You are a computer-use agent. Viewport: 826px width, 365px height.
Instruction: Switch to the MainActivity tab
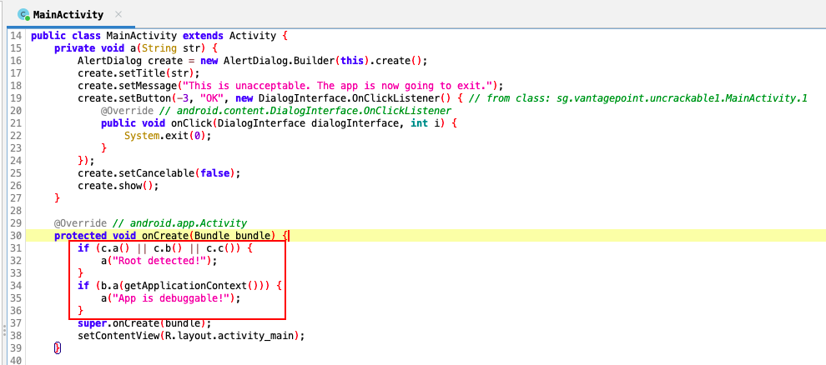coord(67,14)
